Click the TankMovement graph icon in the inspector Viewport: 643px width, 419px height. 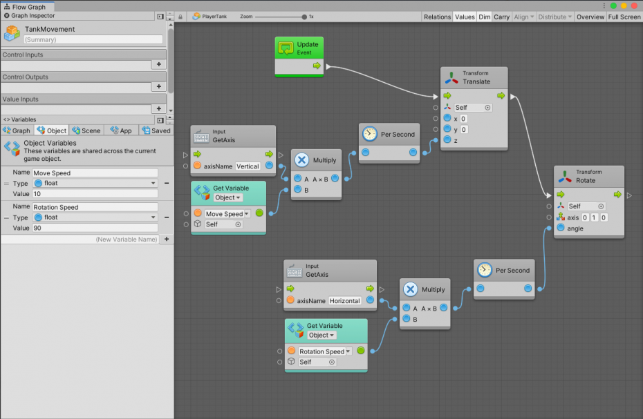(11, 30)
